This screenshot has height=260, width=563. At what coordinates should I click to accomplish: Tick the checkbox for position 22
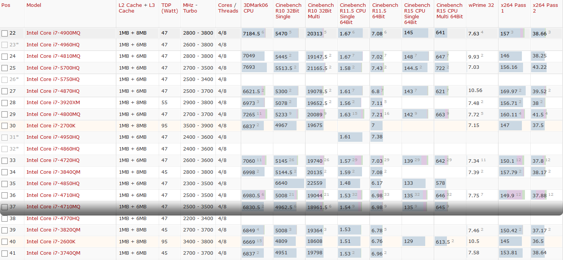5,33
